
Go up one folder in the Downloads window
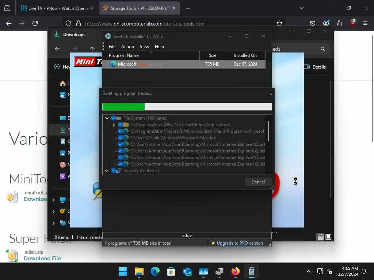92,49
